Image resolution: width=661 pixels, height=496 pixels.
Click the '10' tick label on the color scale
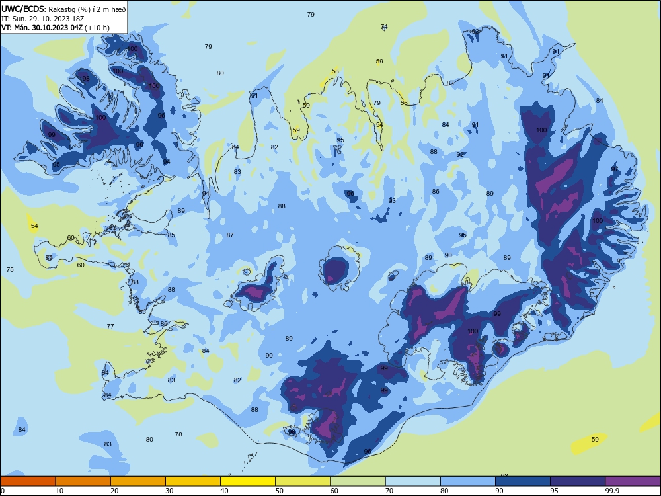59,491
